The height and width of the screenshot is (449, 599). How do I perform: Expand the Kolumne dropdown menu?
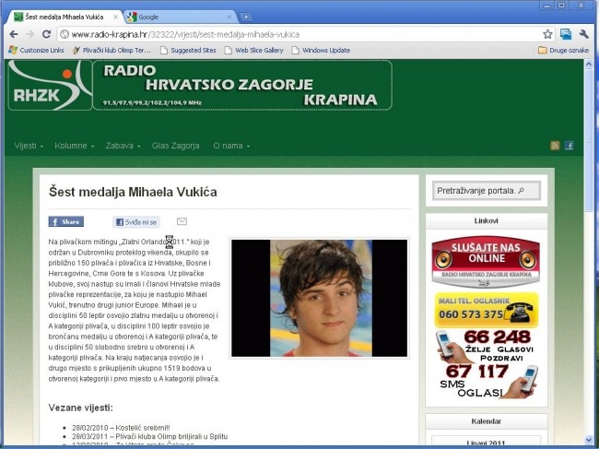pos(74,146)
